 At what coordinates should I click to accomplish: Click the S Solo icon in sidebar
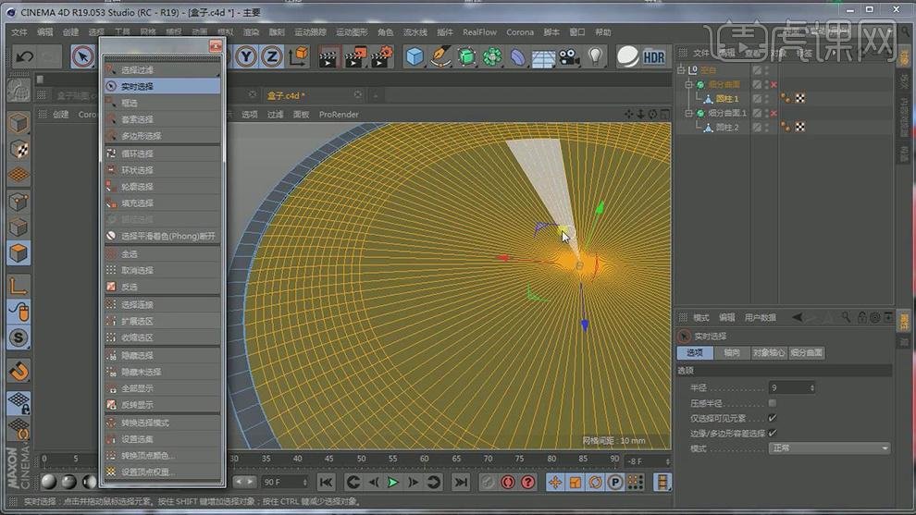click(19, 337)
